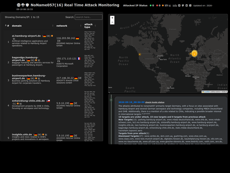
Task: Click the small orange marker west of the Europe cluster
Action: [x=191, y=54]
